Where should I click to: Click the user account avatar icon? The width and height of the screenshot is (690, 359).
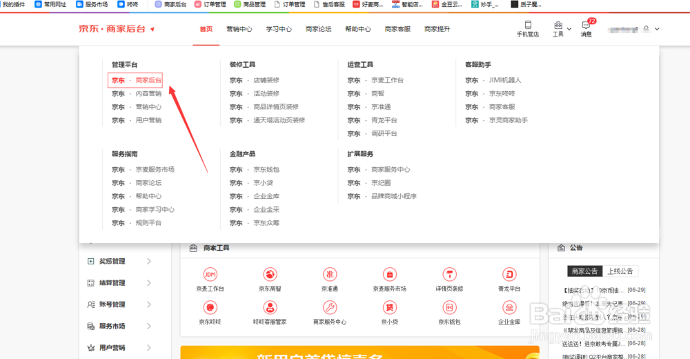point(646,28)
